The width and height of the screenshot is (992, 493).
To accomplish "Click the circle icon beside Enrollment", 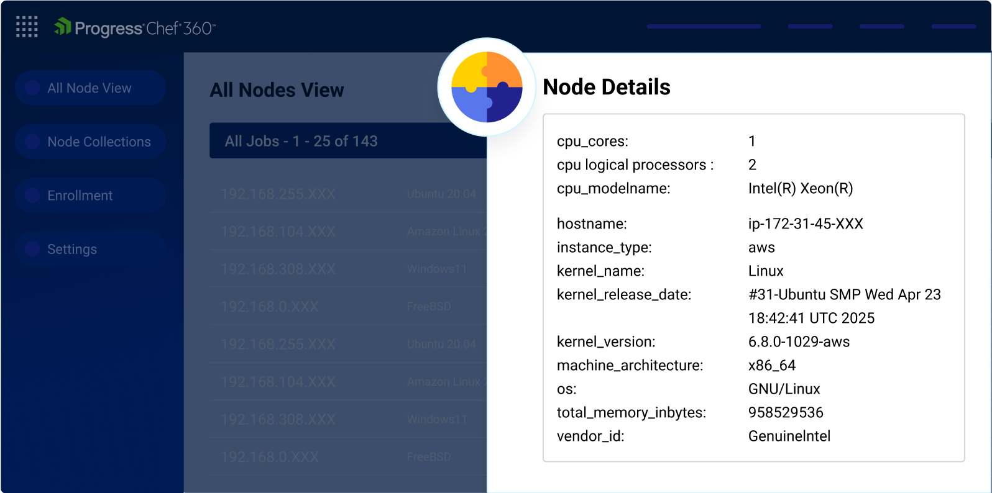I will (x=32, y=196).
